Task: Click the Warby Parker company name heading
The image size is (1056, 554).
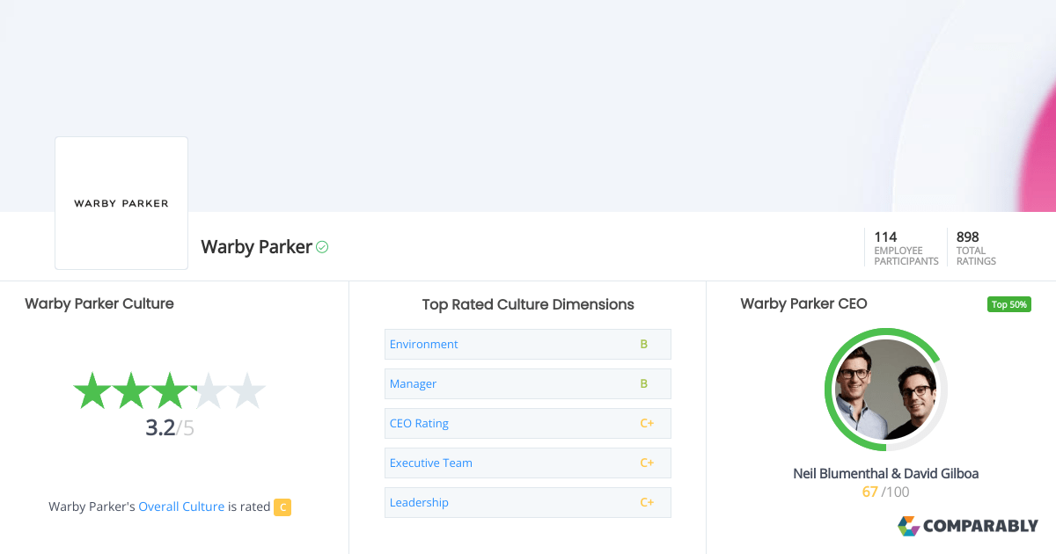Action: 256,247
